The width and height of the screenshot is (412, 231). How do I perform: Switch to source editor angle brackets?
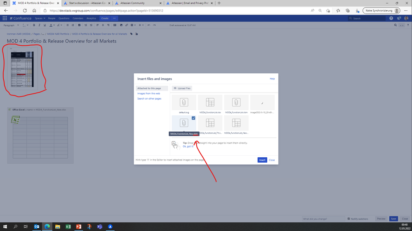click(x=402, y=25)
